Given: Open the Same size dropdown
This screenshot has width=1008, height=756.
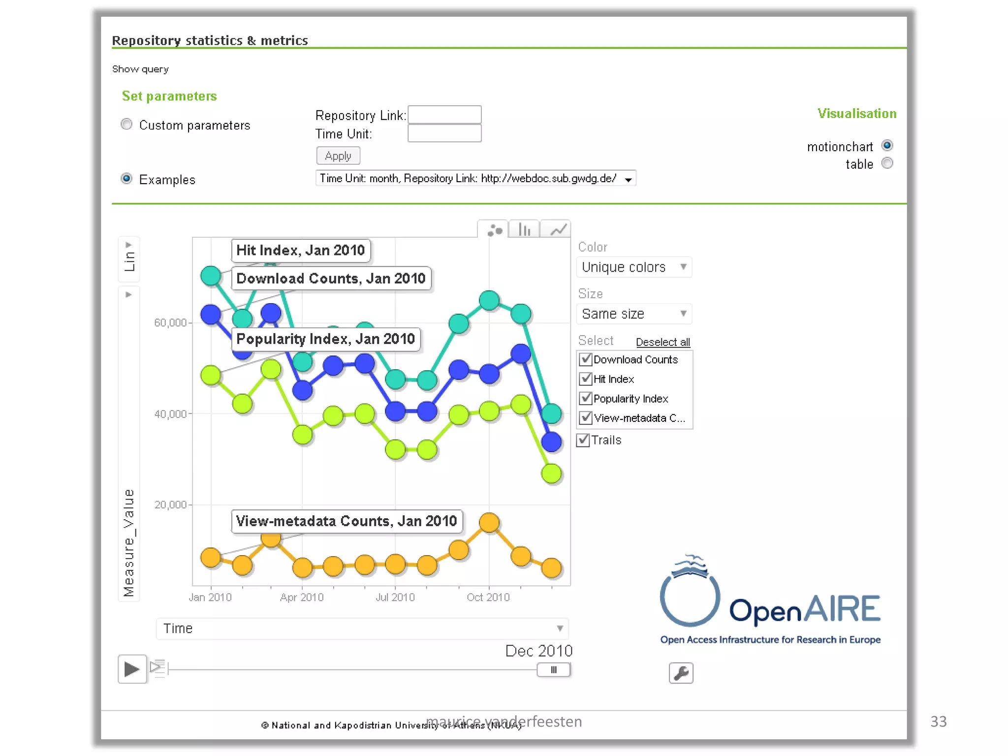Looking at the screenshot, I should click(634, 314).
